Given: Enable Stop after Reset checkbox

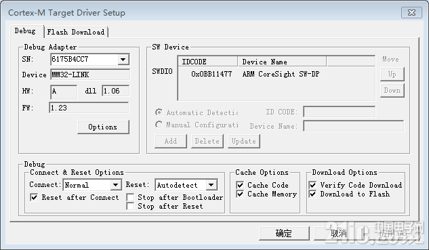Looking at the screenshot, I should pos(130,206).
